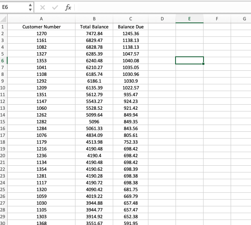Click cell containing 7472.84
This screenshot has height=225, width=251.
tap(94, 33)
